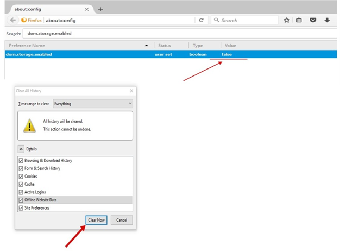Open the Time range to clear dropdown
This screenshot has width=340, height=252.
click(x=93, y=104)
